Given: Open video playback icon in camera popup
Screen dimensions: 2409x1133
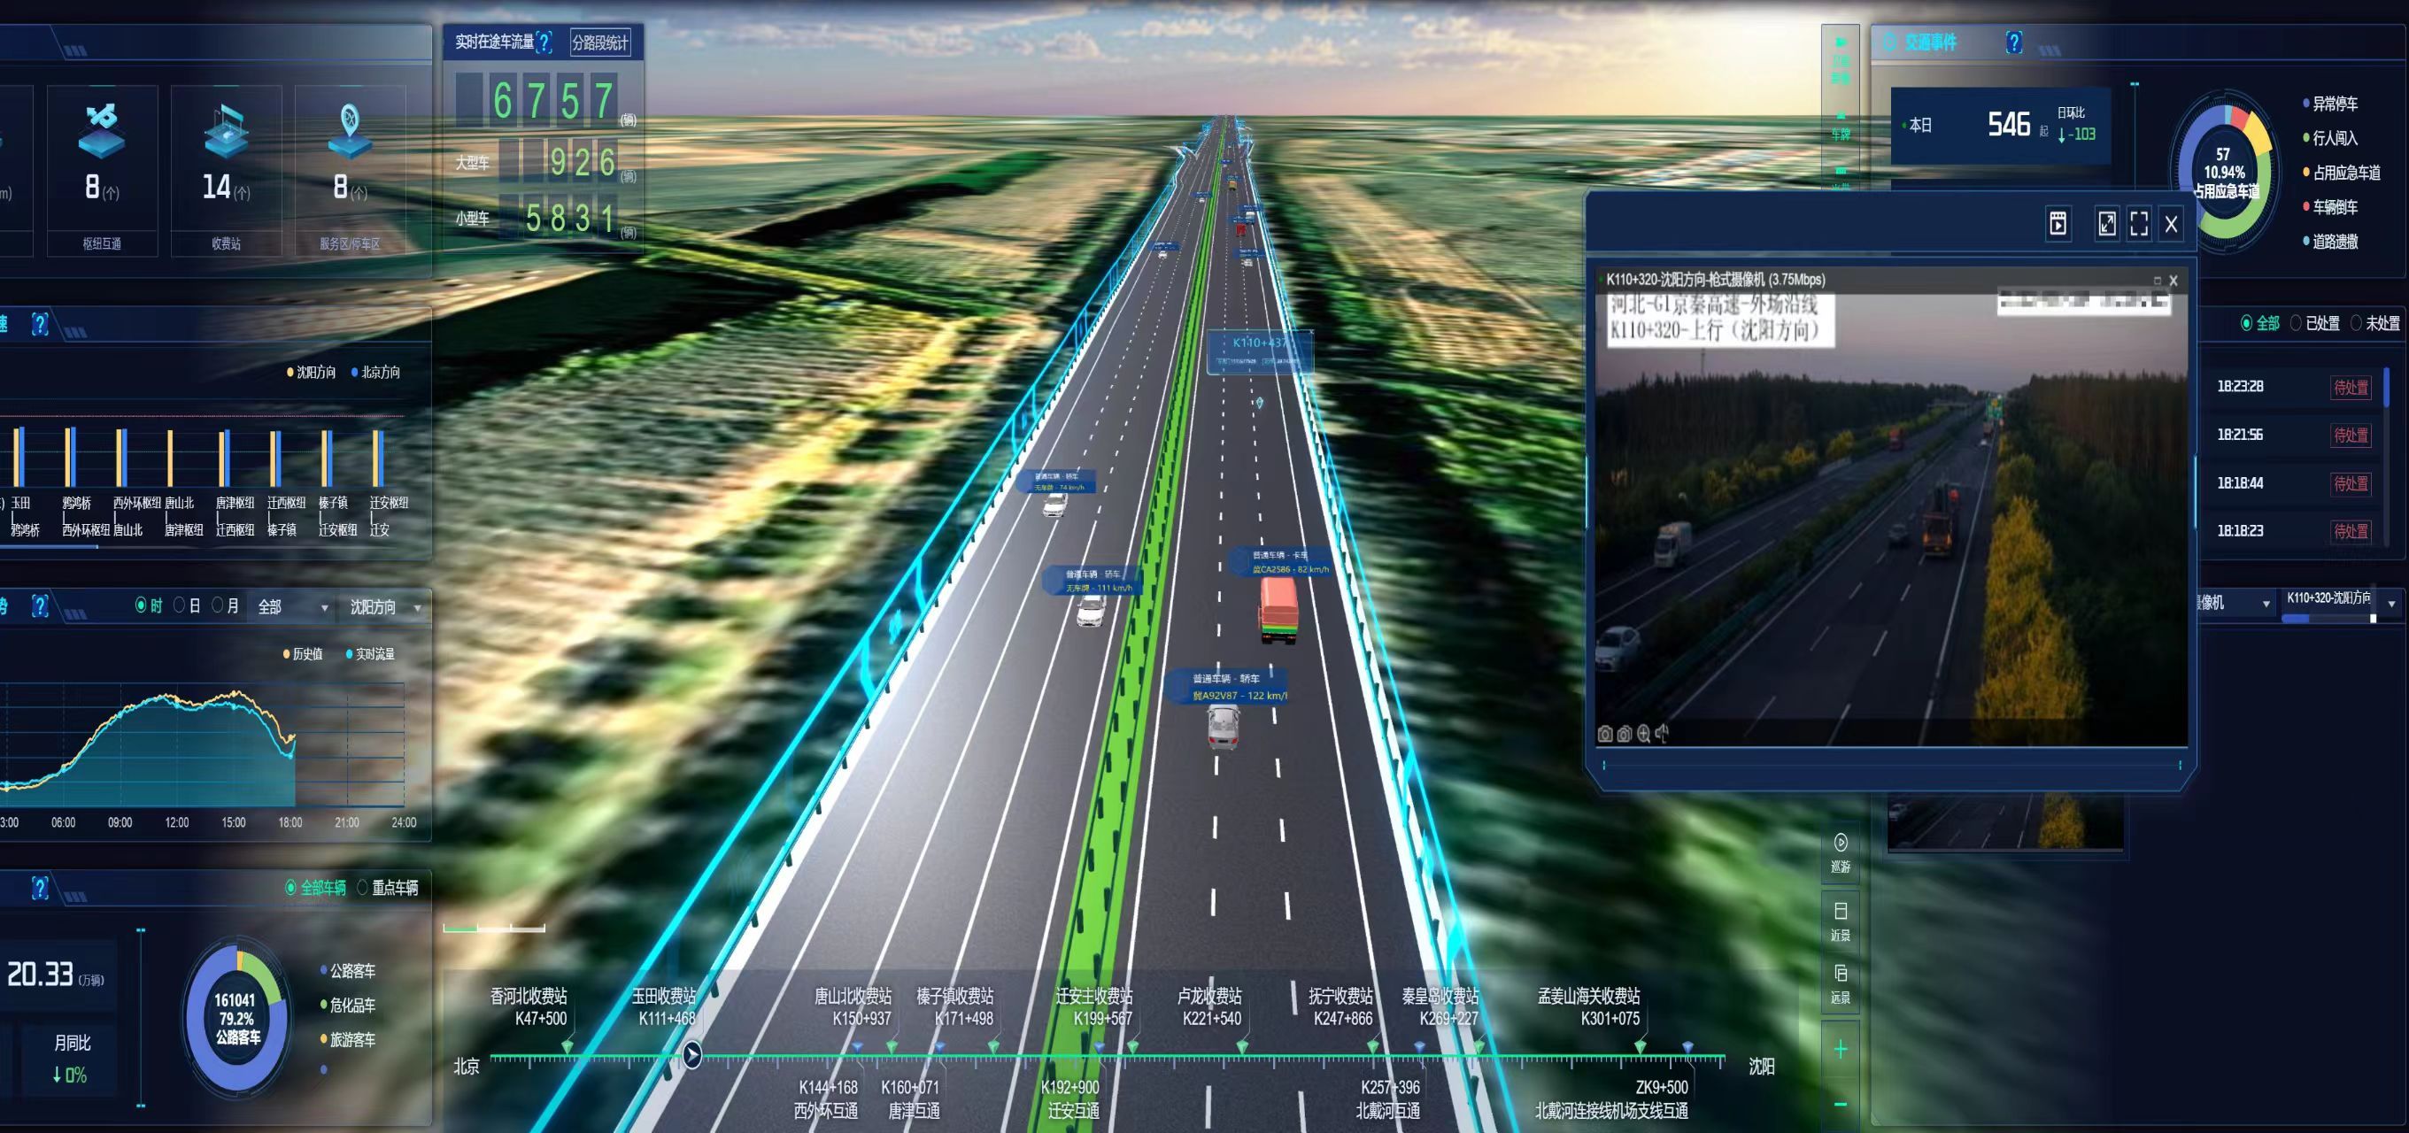Looking at the screenshot, I should (2058, 223).
